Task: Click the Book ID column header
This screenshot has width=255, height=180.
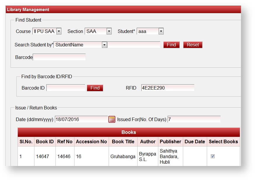Action: click(x=45, y=141)
